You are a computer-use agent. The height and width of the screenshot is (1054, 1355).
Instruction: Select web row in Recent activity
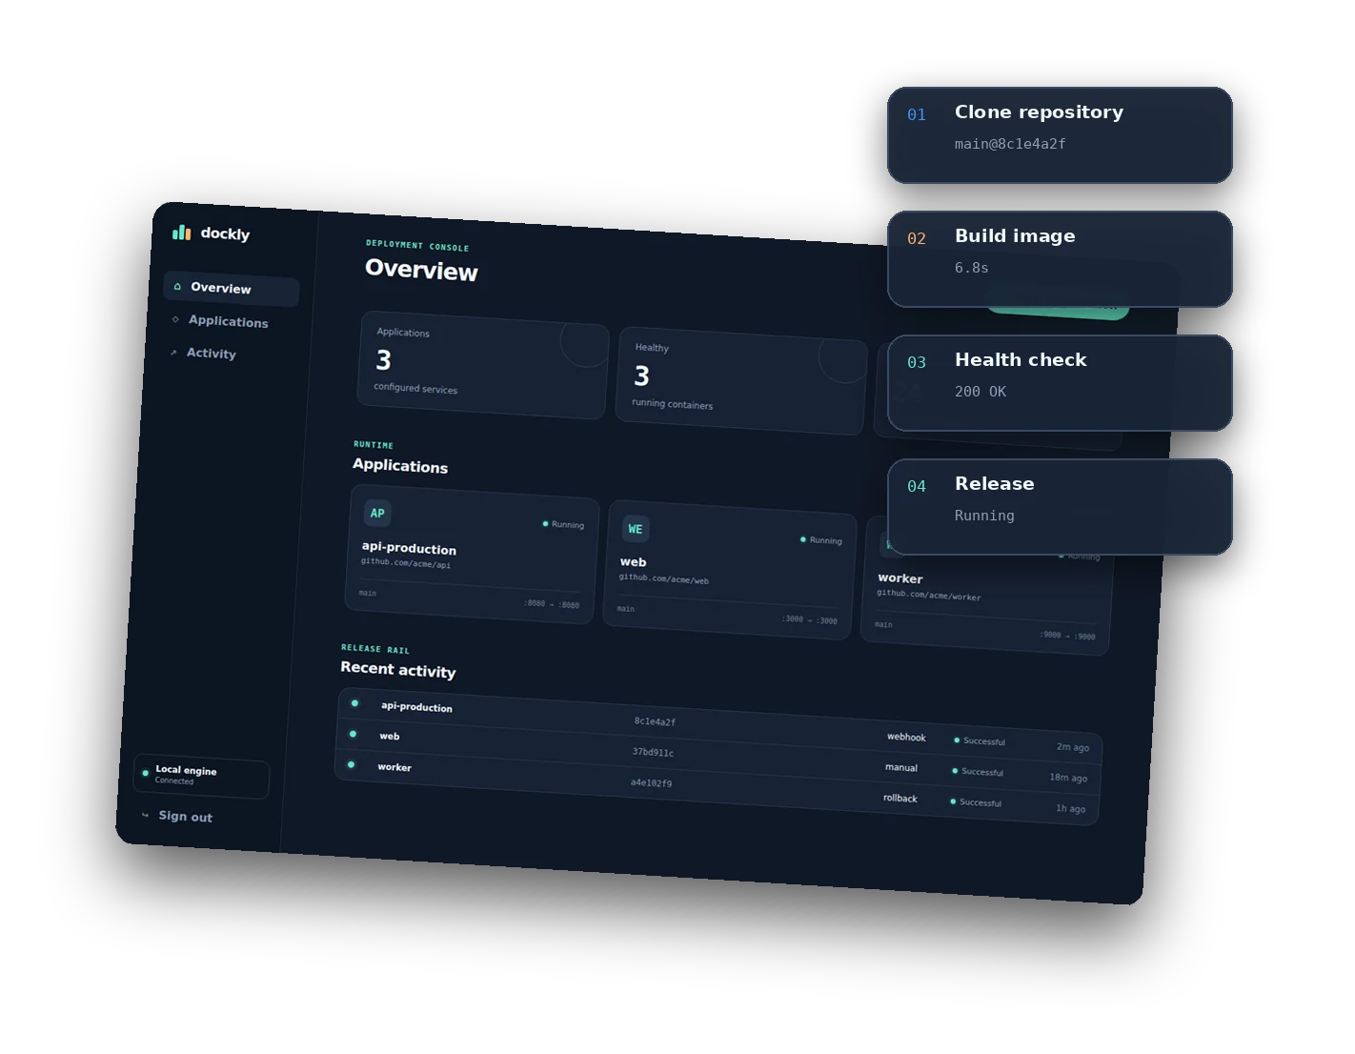pos(718,756)
